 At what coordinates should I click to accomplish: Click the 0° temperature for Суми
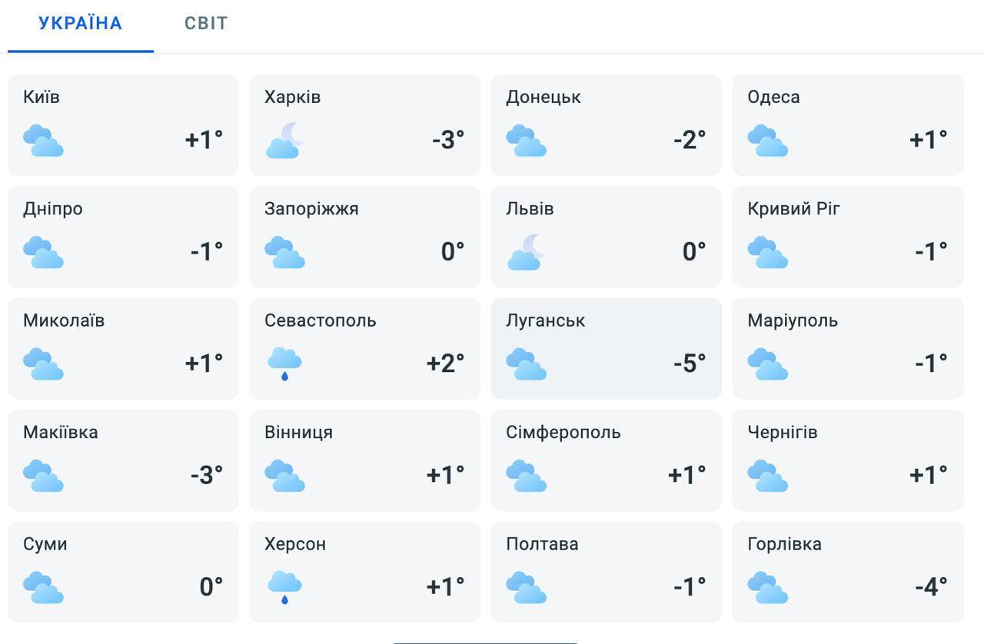coord(211,586)
